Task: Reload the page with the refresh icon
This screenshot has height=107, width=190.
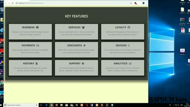Action: click(x=12, y=3)
